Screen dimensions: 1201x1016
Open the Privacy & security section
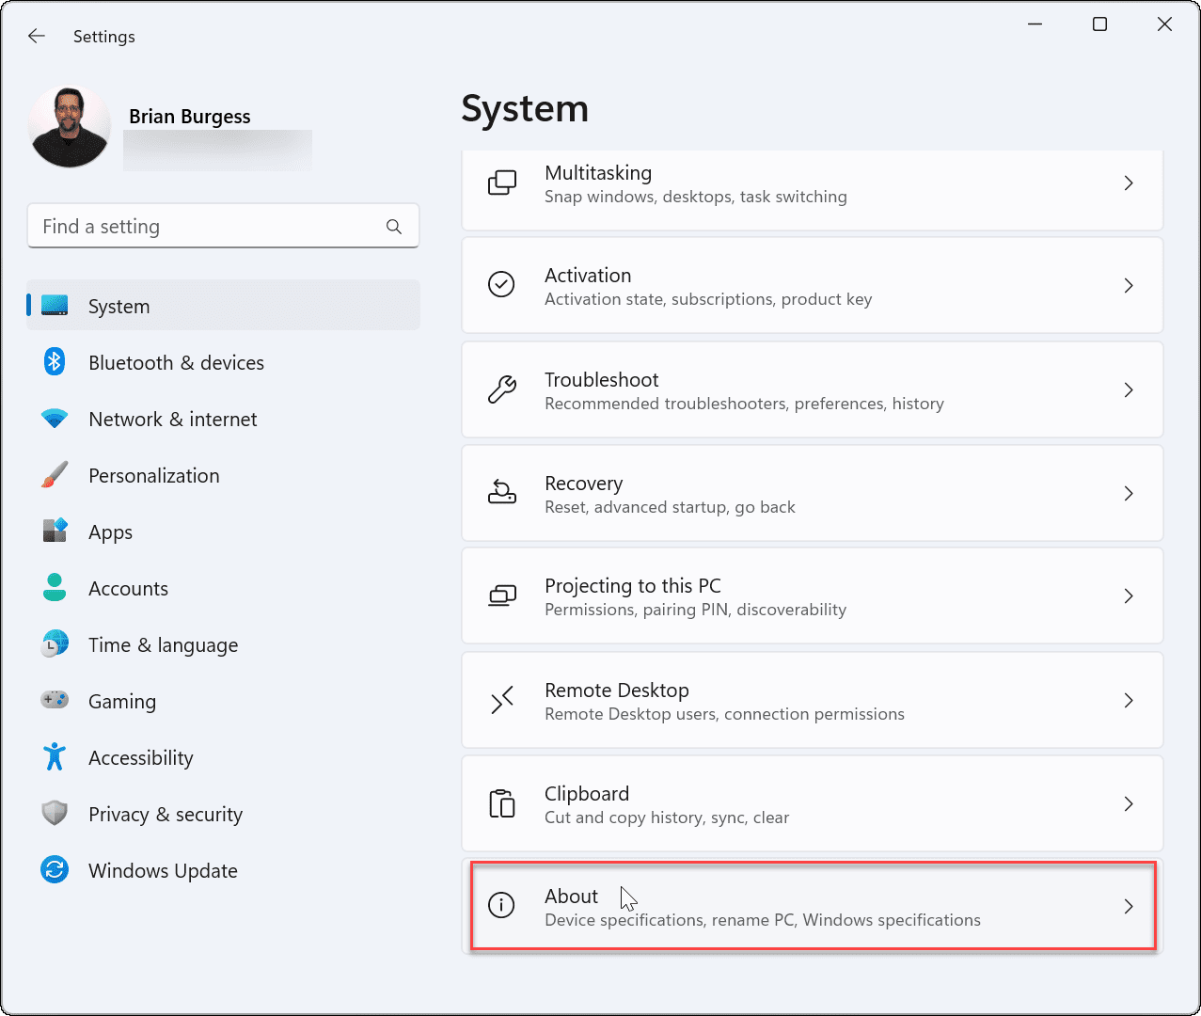(166, 814)
